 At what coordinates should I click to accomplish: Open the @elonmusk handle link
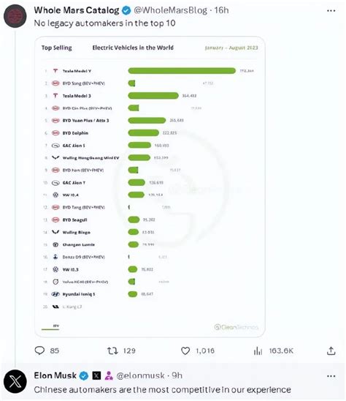[140, 375]
